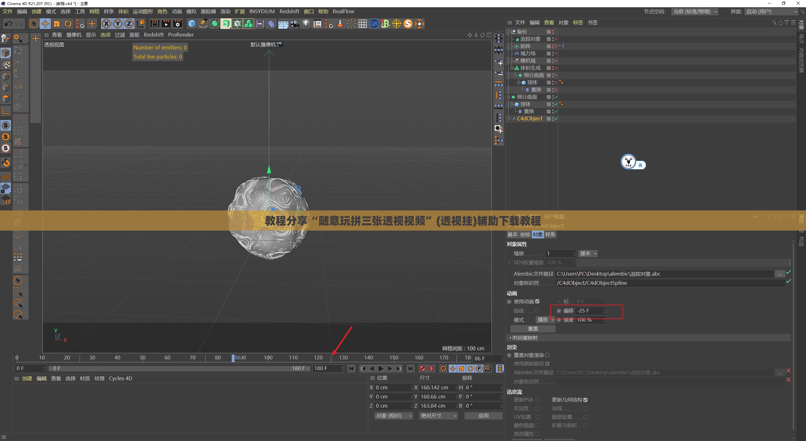This screenshot has width=806, height=441.
Task: Click the 应用 button in coordinates panel
Action: [x=483, y=416]
